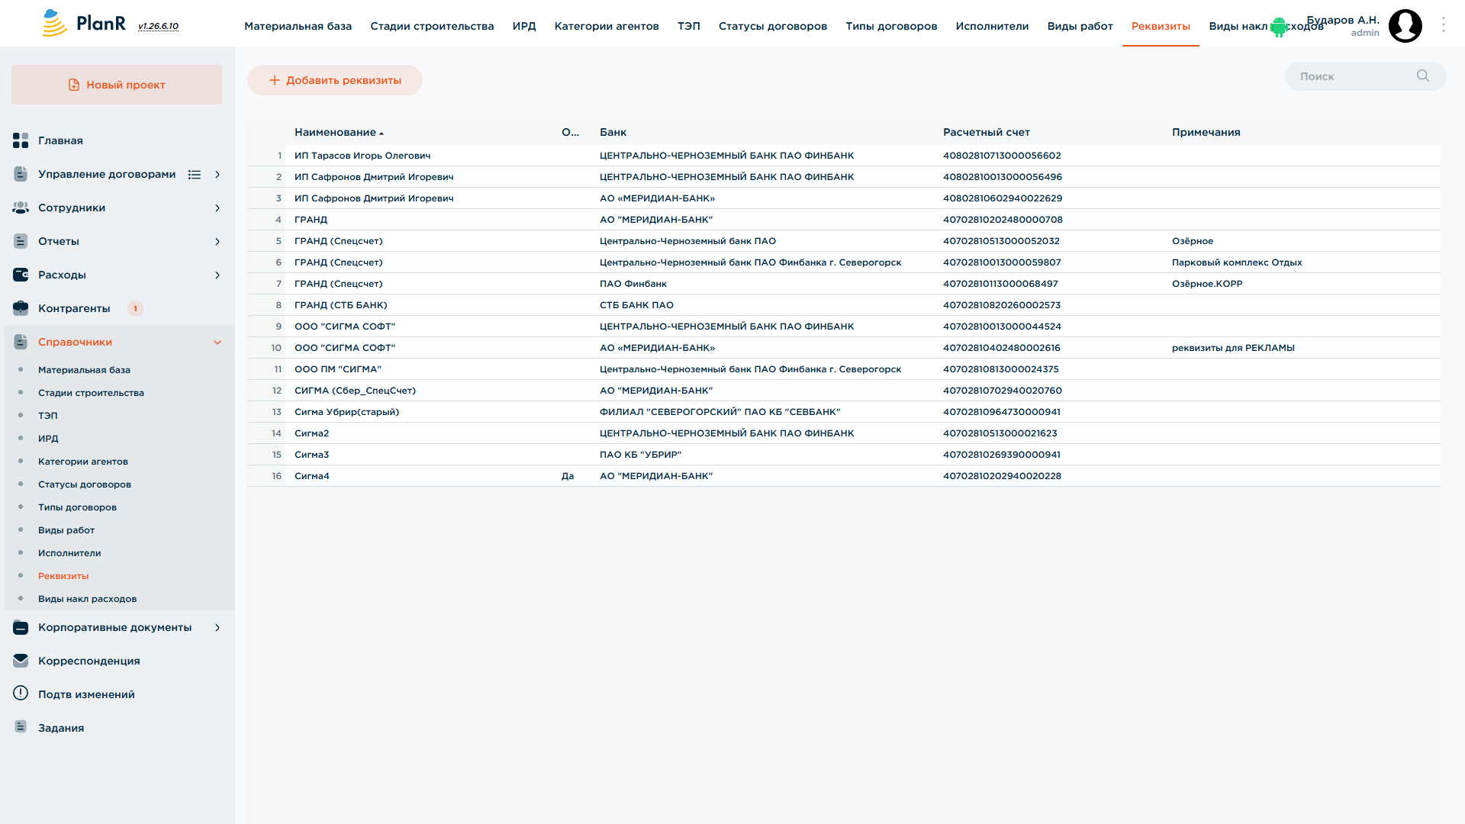Click СТБ БАНК ПАО bank cell
Viewport: 1465px width, 824px height.
click(636, 305)
